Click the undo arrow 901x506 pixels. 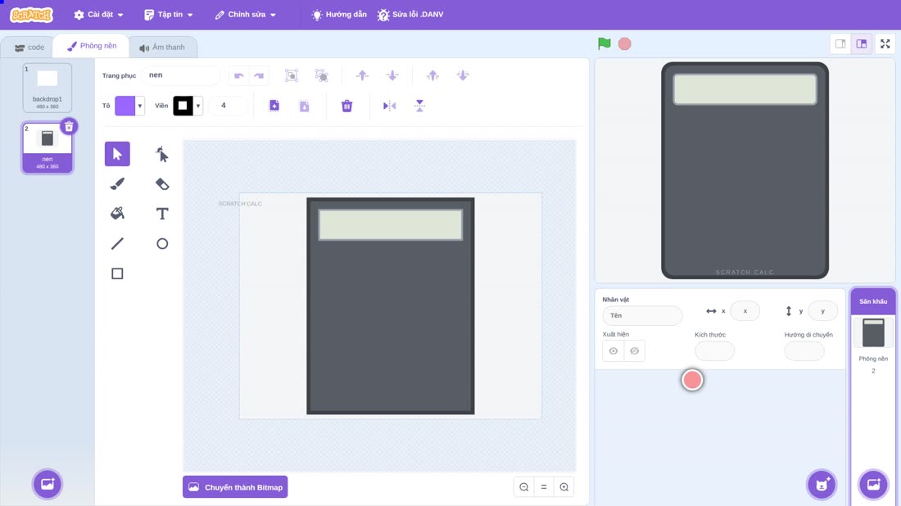tap(239, 75)
